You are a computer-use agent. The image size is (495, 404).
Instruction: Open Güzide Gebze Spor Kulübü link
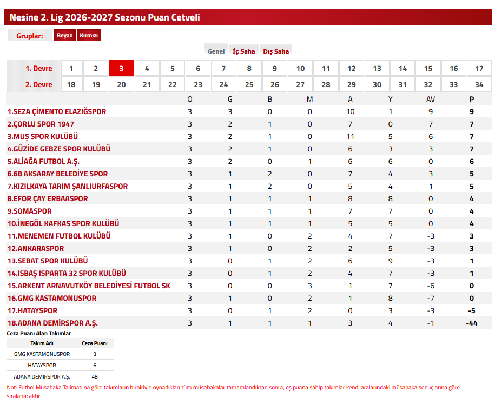(x=59, y=149)
